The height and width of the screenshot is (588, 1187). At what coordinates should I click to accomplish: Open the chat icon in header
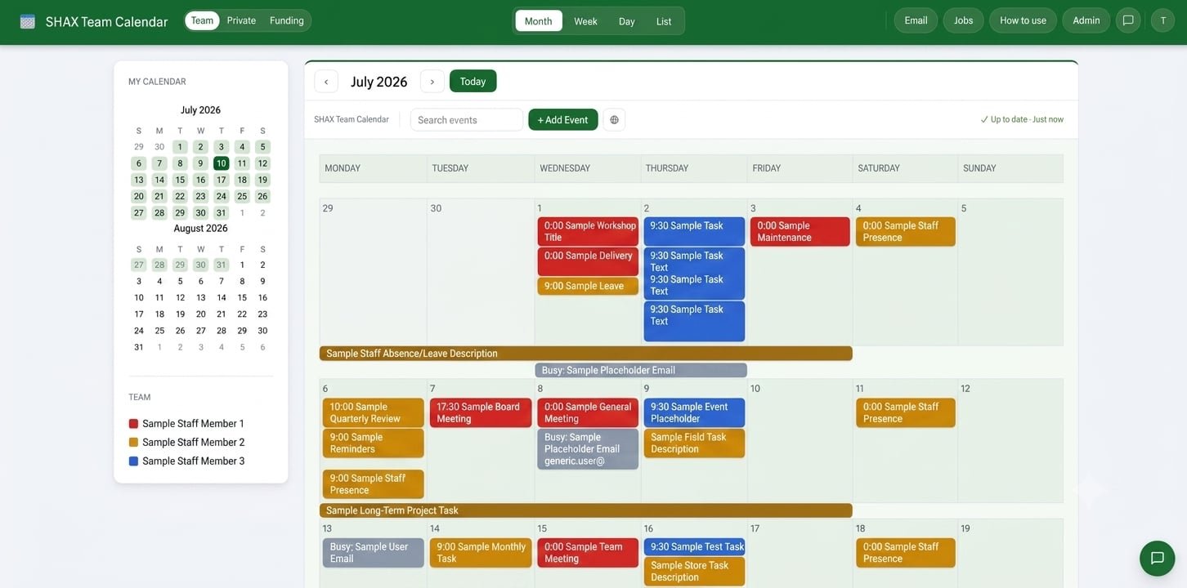[x=1128, y=20]
